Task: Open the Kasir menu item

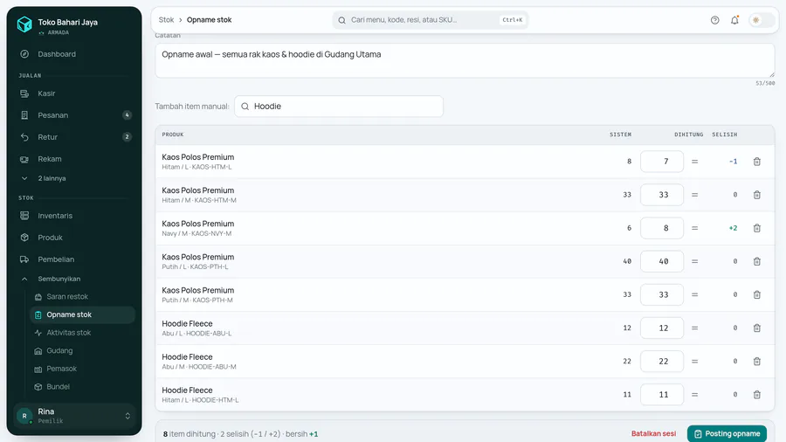Action: pos(74,93)
